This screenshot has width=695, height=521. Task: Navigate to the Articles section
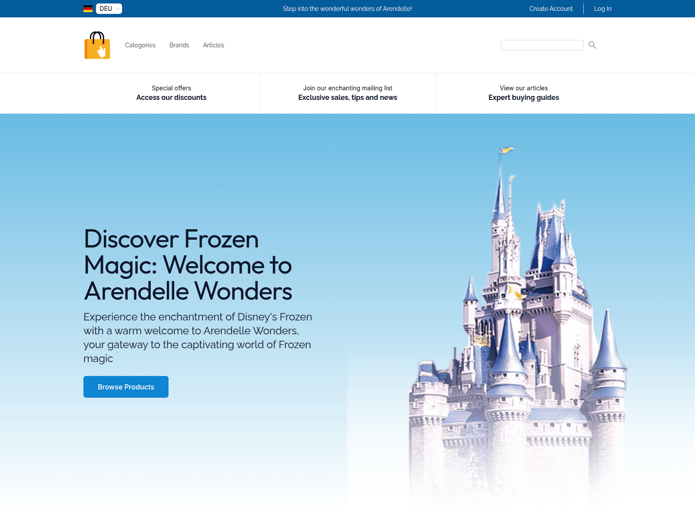click(x=213, y=45)
